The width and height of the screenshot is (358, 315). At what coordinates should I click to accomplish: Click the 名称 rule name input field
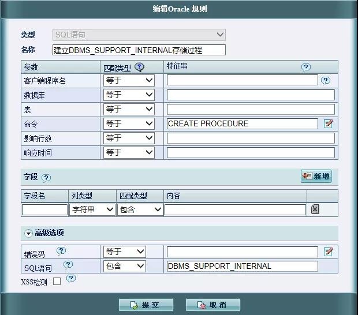point(139,50)
